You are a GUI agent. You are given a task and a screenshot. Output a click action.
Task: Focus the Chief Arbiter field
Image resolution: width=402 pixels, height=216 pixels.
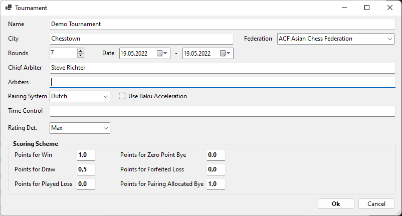[x=223, y=68]
